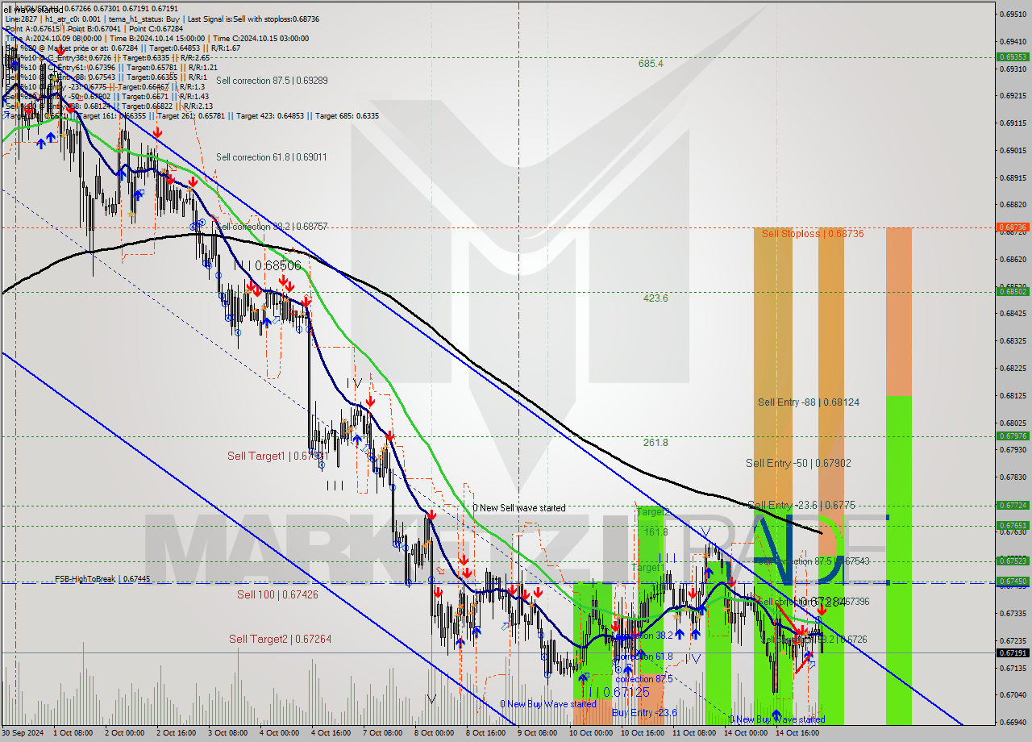Select the '261.8' Fibonacci level label
The height and width of the screenshot is (742, 1032).
tap(655, 443)
